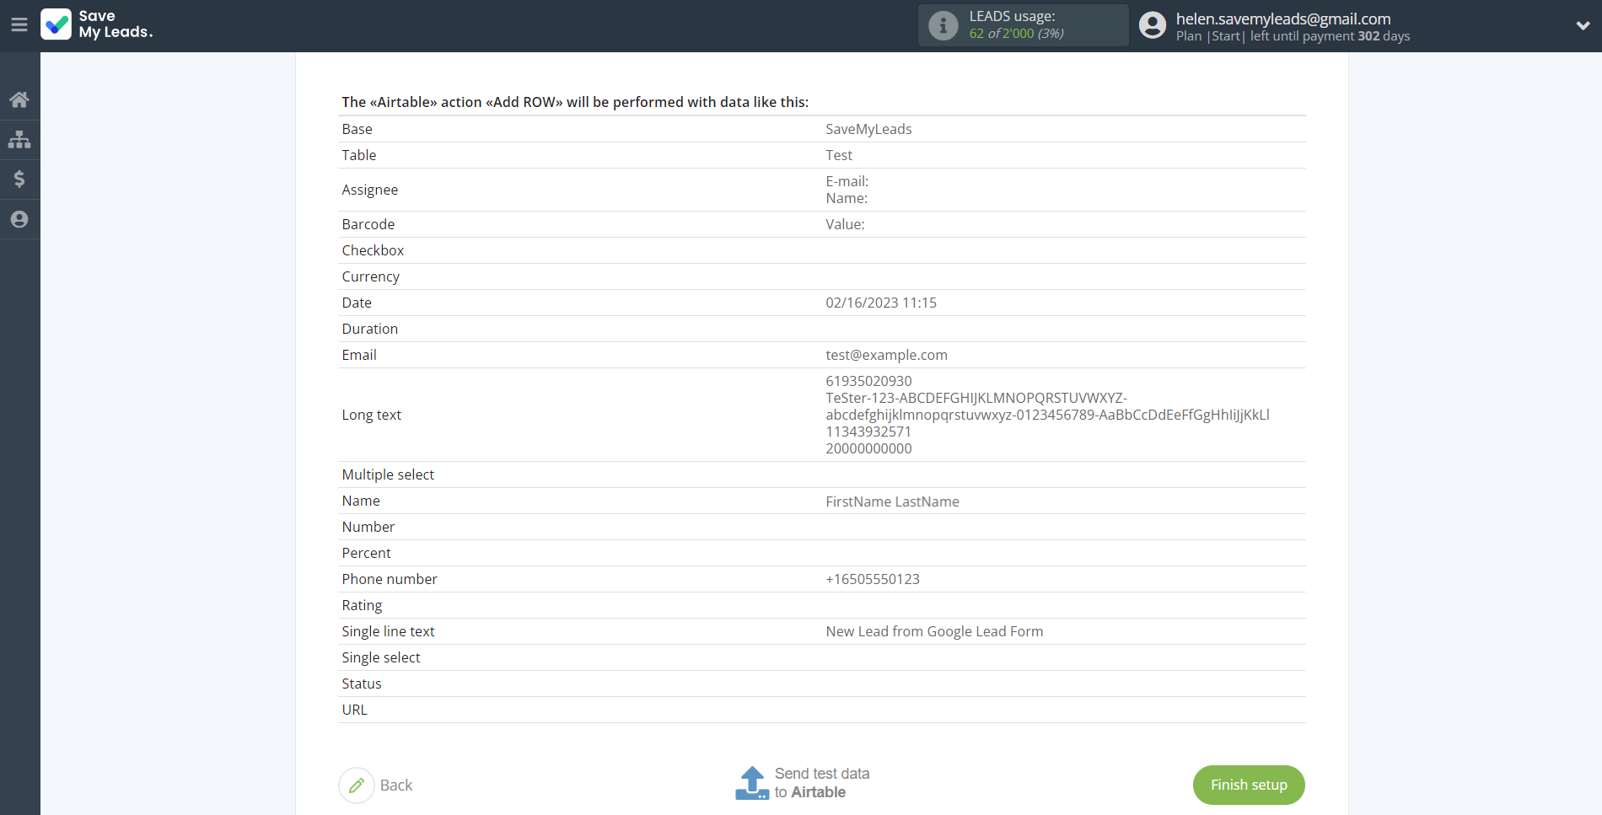Click the Save My Leads brand name
This screenshot has width=1602, height=815.
click(x=116, y=24)
